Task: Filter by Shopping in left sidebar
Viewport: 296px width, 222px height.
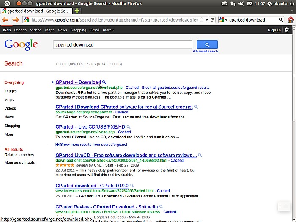Action: click(x=12, y=126)
